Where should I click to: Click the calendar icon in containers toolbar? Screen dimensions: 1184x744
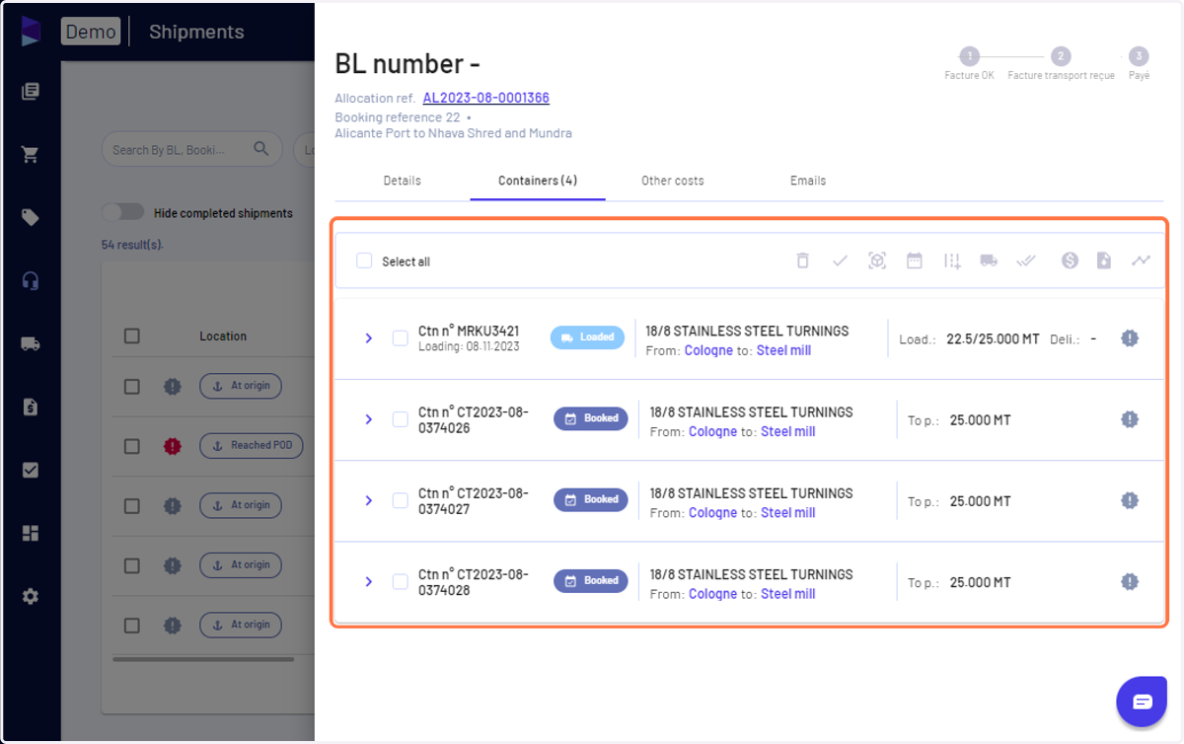click(915, 260)
